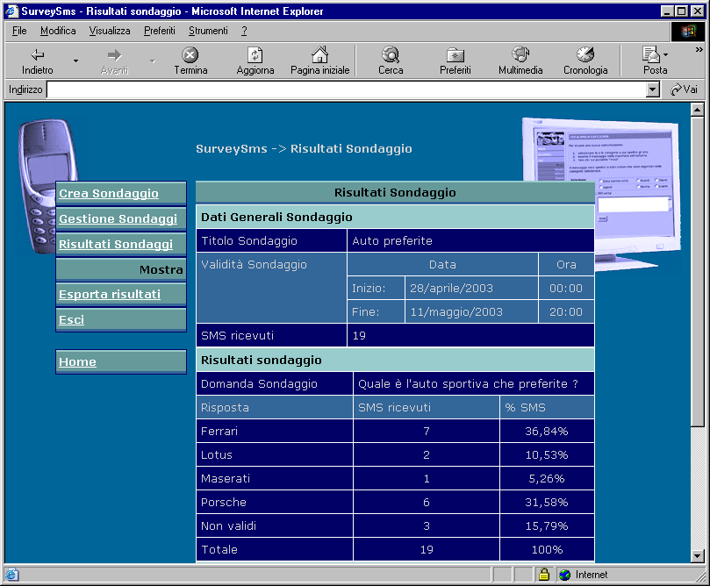Click inside the Indirizzo address field
This screenshot has height=586, width=710.
347,89
